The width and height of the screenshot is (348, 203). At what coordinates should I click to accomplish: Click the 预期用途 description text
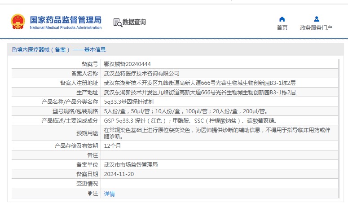pyautogui.click(x=217, y=133)
